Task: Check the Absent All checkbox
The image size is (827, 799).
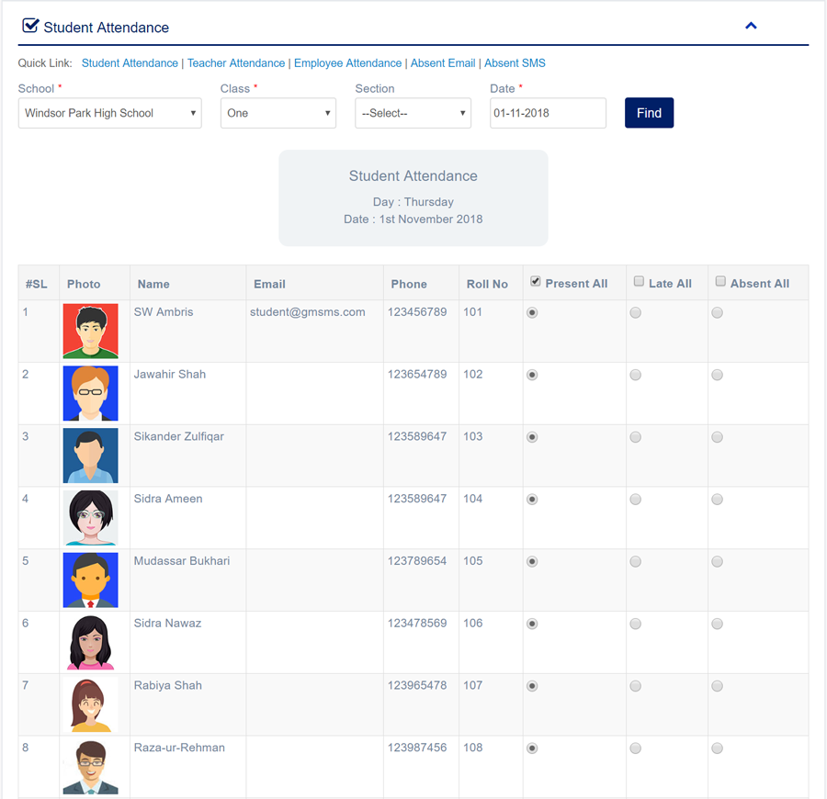Action: pos(720,282)
